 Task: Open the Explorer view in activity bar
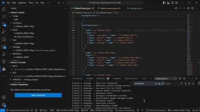[4, 9]
